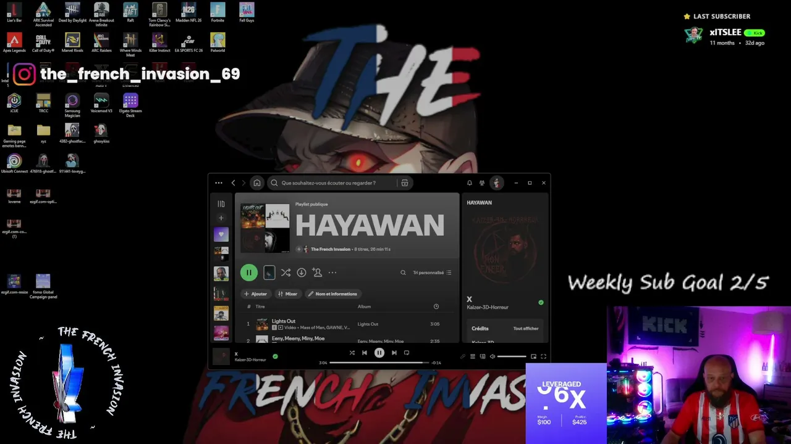The image size is (791, 444).
Task: Open the ARC Raiders desktop shortcut
Action: [x=101, y=43]
